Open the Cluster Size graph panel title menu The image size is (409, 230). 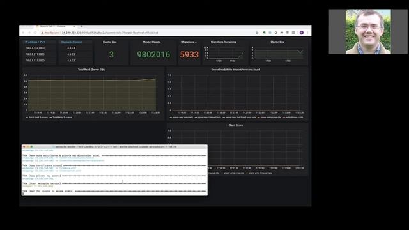[x=277, y=42]
